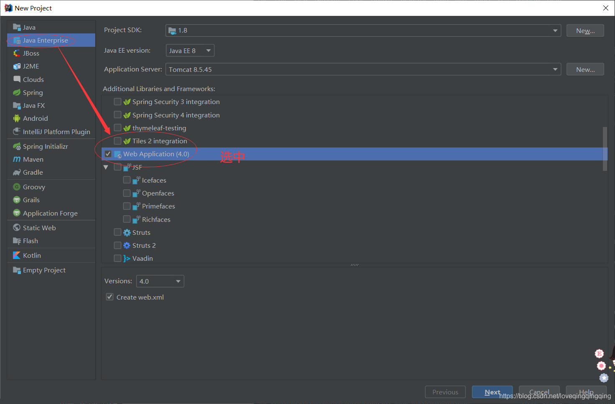
Task: Select the Struts 2 list entry text
Action: [x=144, y=246]
